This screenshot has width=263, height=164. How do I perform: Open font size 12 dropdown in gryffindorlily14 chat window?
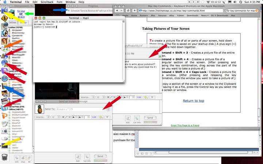100,97
